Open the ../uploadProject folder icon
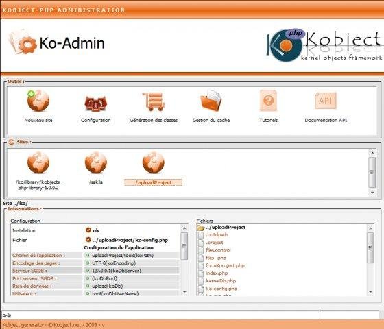Image resolution: width=384 pixels, height=329 pixels. [x=200, y=228]
